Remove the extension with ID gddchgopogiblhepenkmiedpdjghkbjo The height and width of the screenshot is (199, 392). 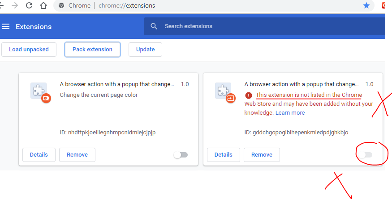point(262,155)
